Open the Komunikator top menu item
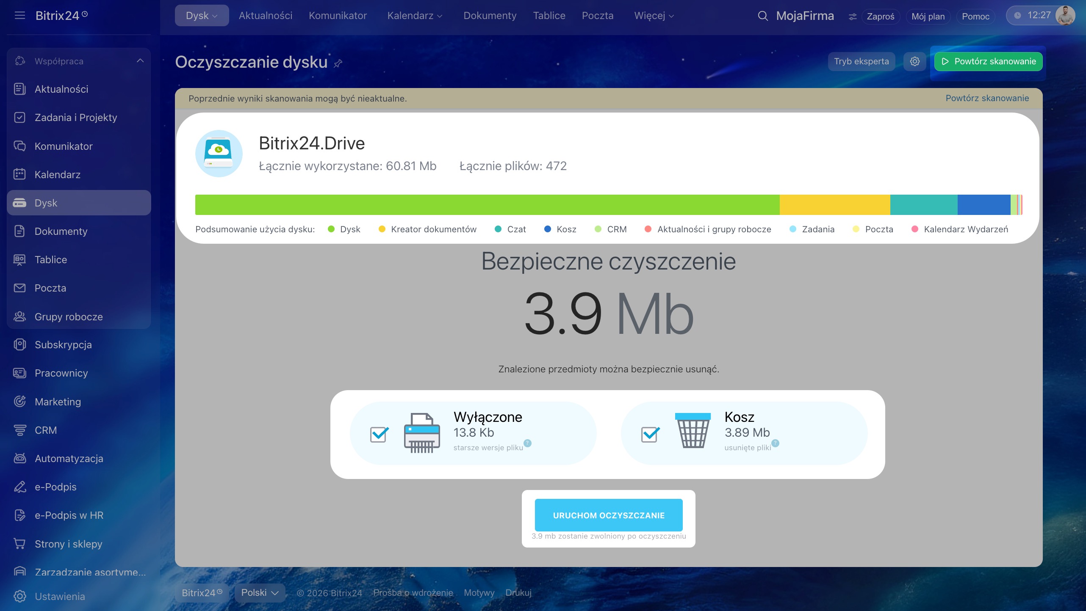The height and width of the screenshot is (611, 1086). [338, 16]
